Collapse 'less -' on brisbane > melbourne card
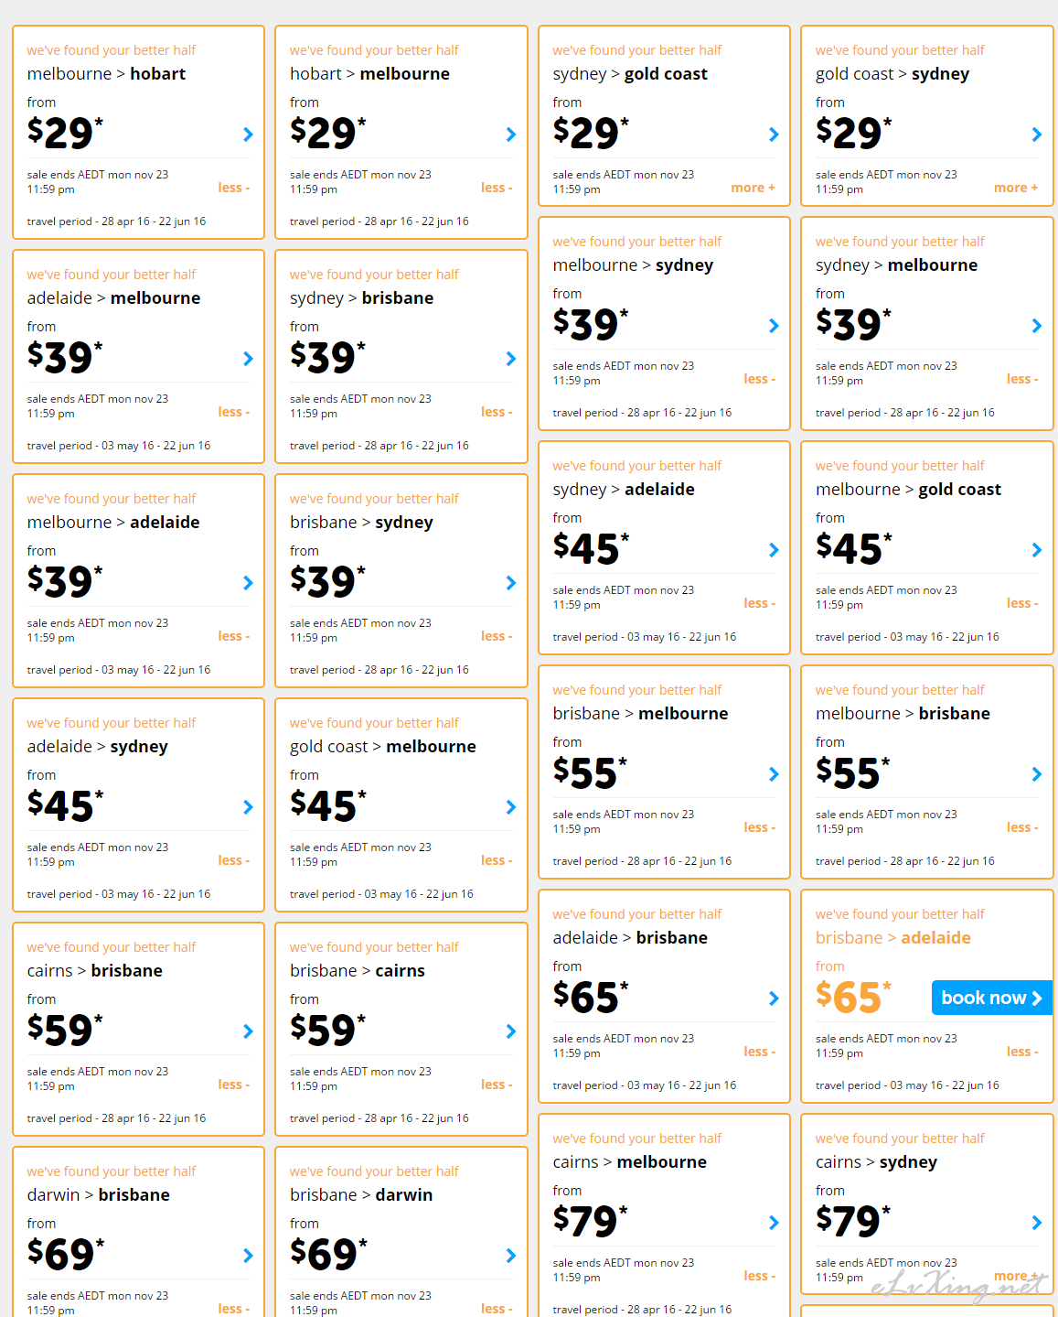Screen dimensions: 1058x1317 click(759, 827)
